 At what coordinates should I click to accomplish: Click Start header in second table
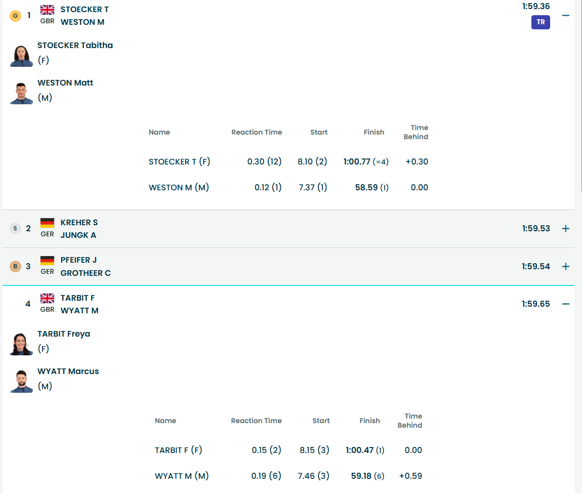(x=321, y=421)
